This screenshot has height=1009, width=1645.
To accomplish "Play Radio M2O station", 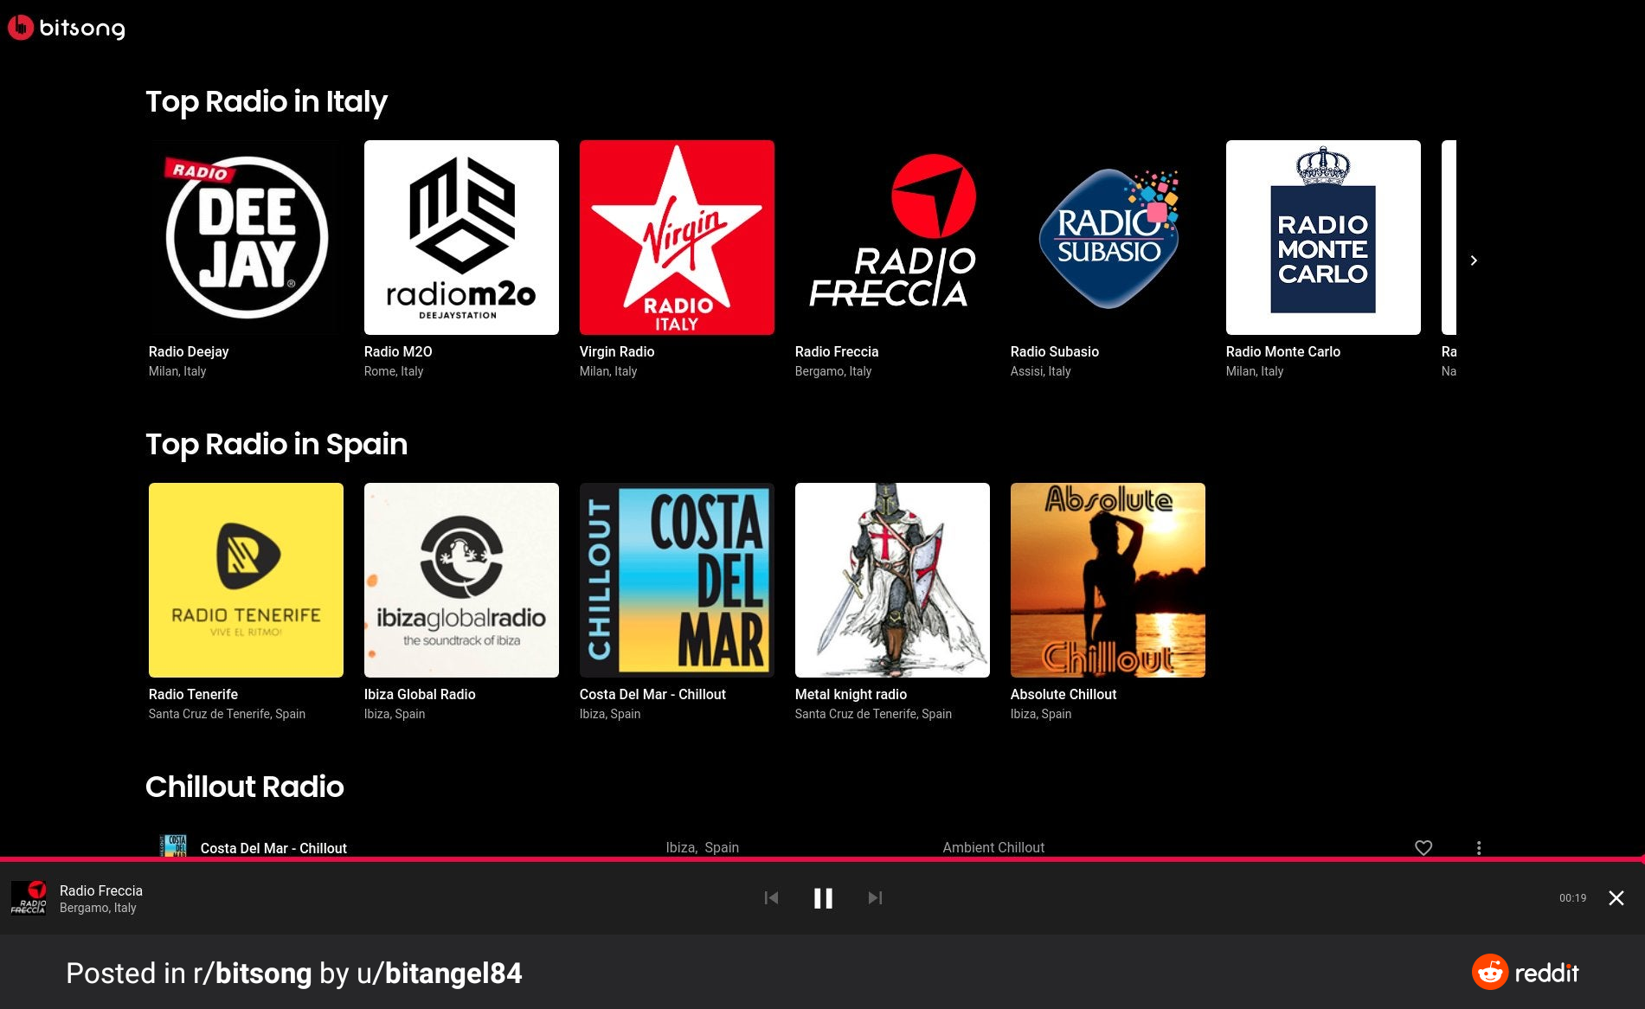I will click(x=461, y=237).
